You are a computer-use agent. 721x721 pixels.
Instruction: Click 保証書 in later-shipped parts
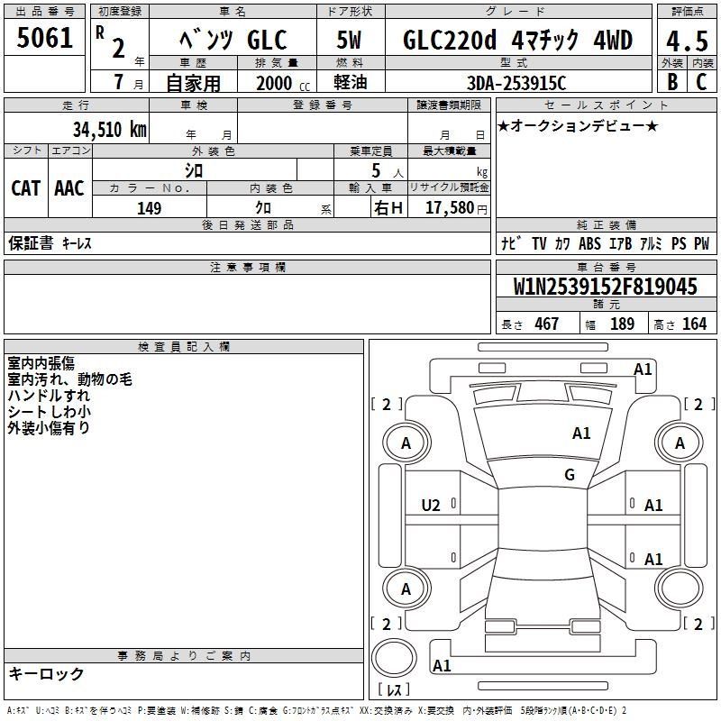[31, 242]
